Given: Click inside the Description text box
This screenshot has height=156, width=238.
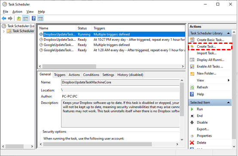Looking at the screenshot, I should [120, 113].
